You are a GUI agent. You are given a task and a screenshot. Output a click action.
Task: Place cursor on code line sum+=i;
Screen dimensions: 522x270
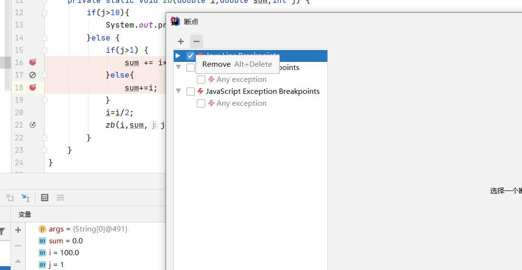coord(141,88)
